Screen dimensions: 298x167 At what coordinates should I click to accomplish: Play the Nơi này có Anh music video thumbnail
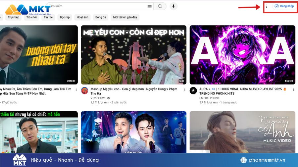click(x=242, y=132)
